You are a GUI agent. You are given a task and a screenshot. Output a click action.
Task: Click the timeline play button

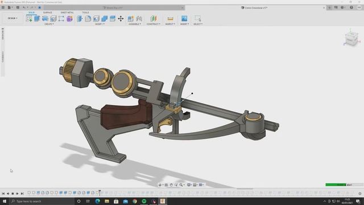13,194
